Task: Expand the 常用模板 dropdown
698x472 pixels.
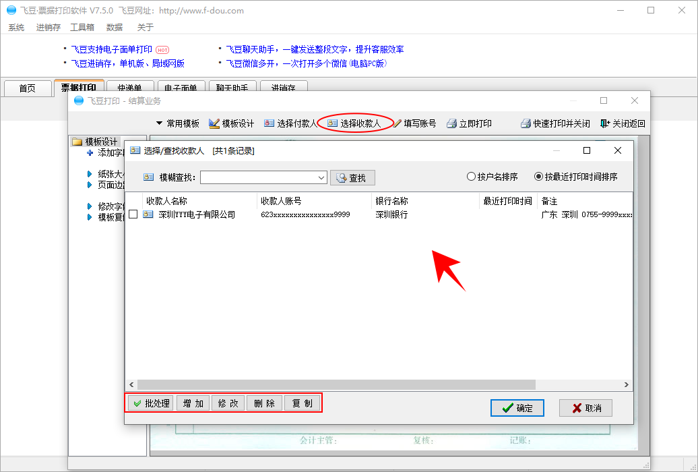Action: (160, 123)
